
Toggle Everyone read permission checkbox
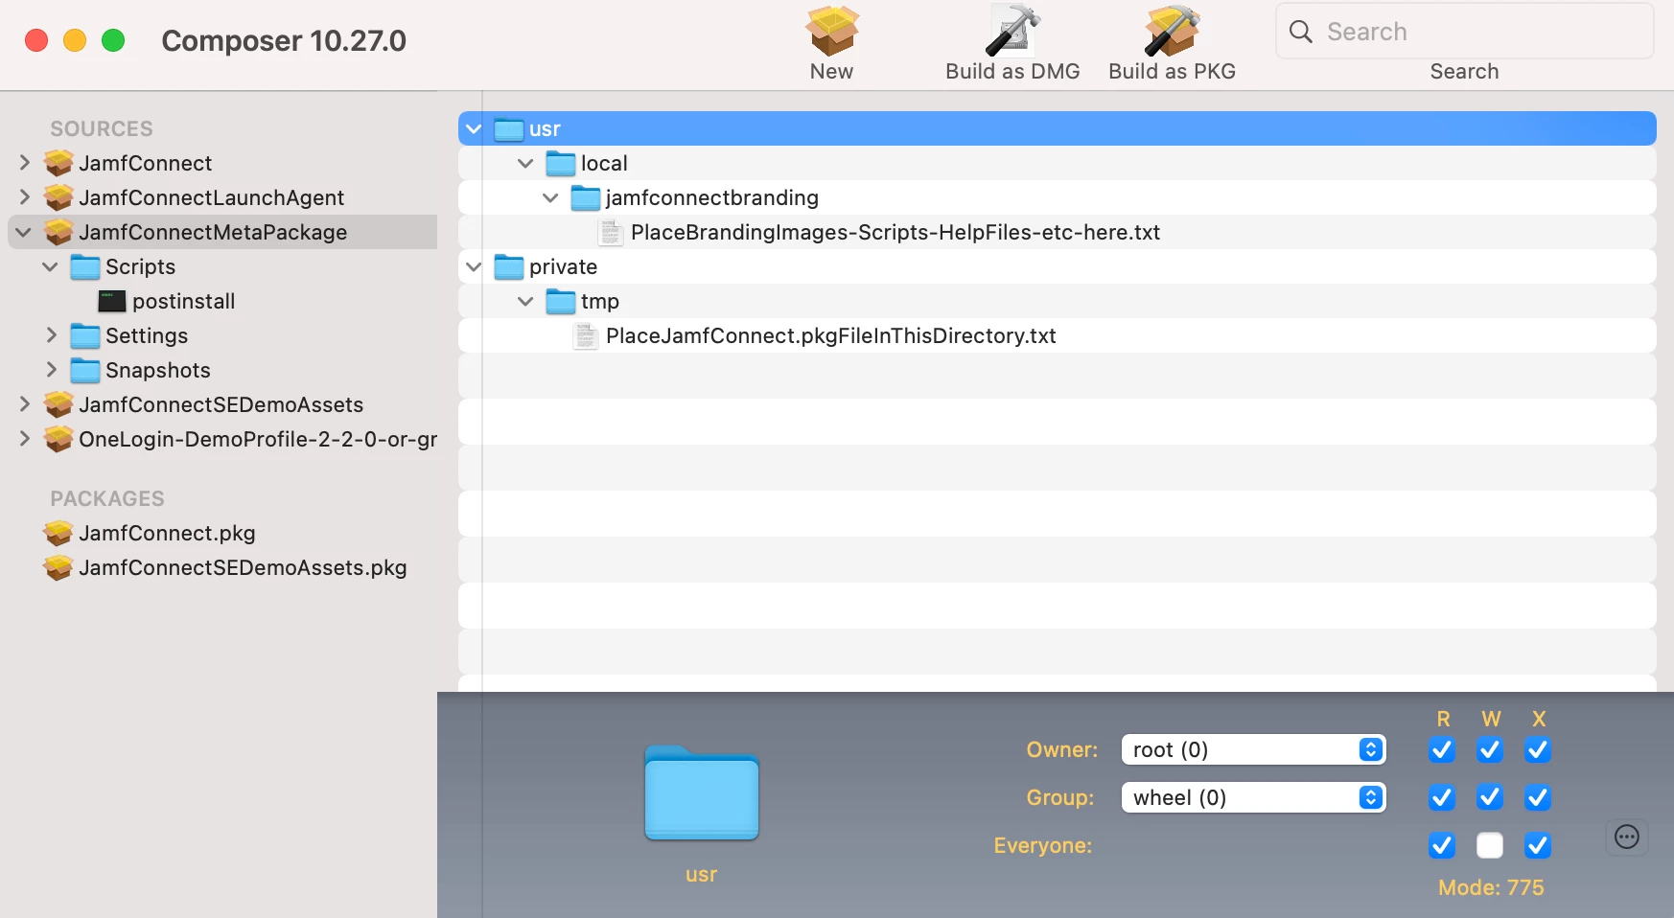pos(1442,845)
